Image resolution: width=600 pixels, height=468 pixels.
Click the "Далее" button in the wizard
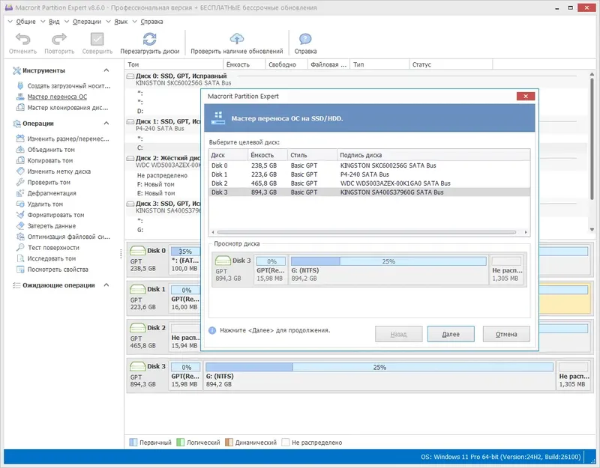450,334
